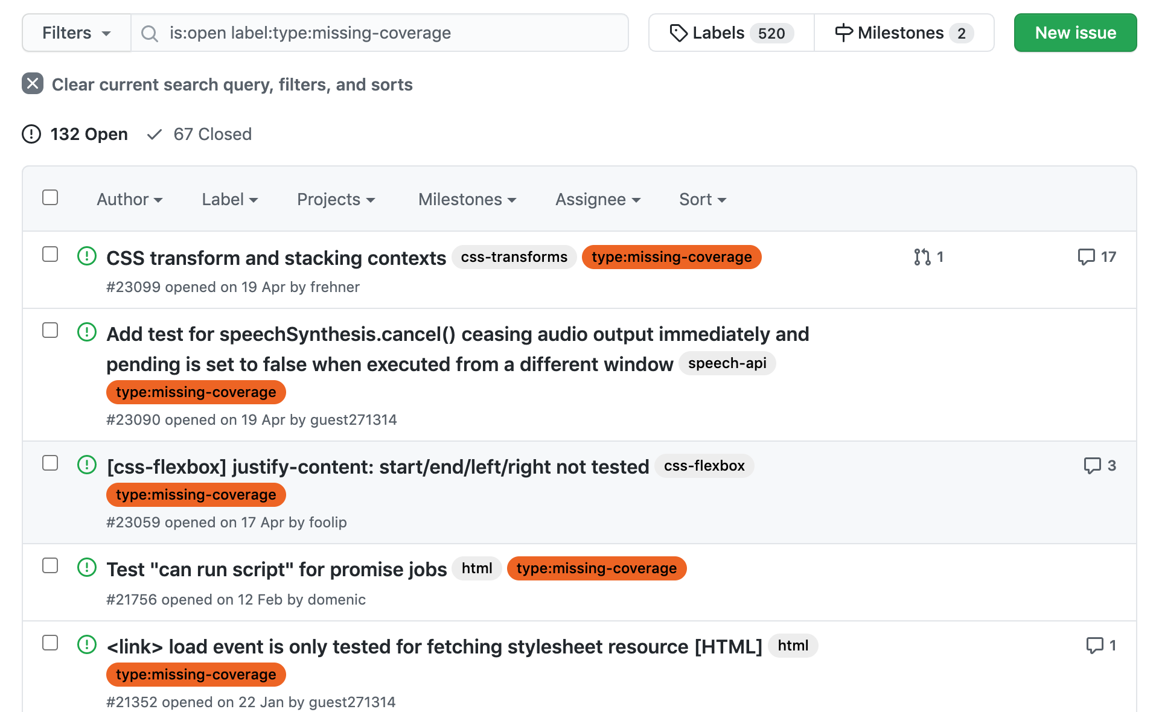Image resolution: width=1159 pixels, height=712 pixels.
Task: Select checkbox for css-flexbox justify-content issue
Action: (50, 463)
